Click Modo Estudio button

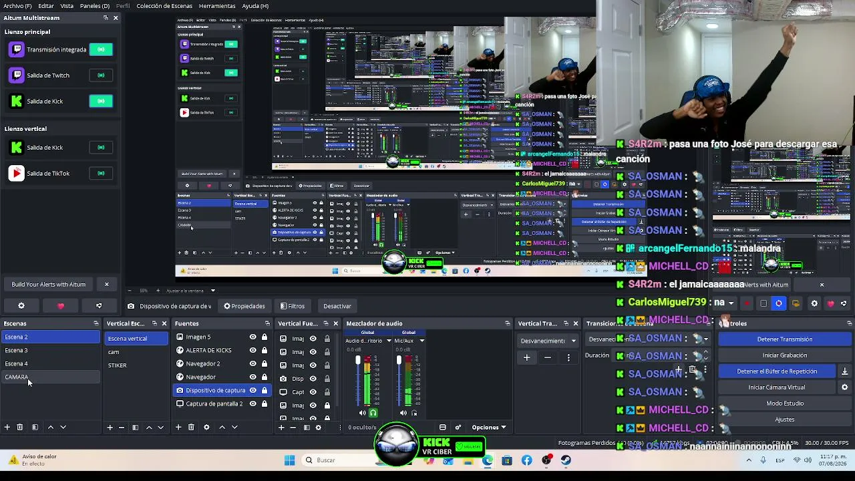click(x=784, y=404)
